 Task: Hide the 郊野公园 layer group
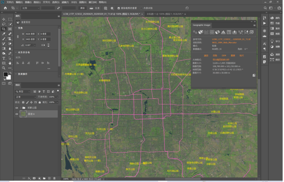(x=17, y=108)
